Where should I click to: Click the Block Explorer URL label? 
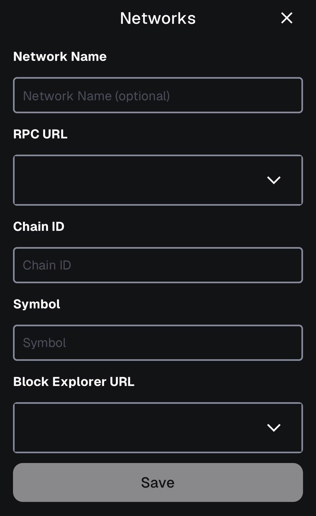click(x=74, y=381)
